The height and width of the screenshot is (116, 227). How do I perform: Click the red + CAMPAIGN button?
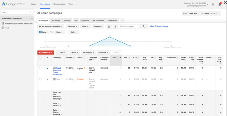[x=46, y=52]
